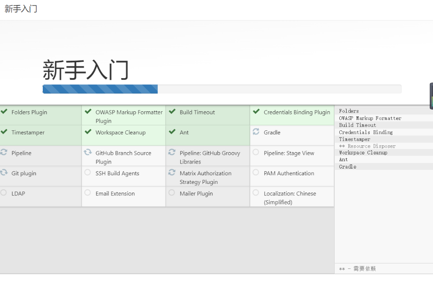Screen dimensions: 433x282
Task: Select the Timestamper label in the grid
Action: pyautogui.click(x=28, y=132)
